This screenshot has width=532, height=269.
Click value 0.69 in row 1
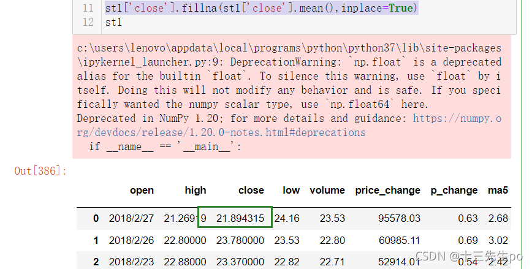click(x=468, y=240)
